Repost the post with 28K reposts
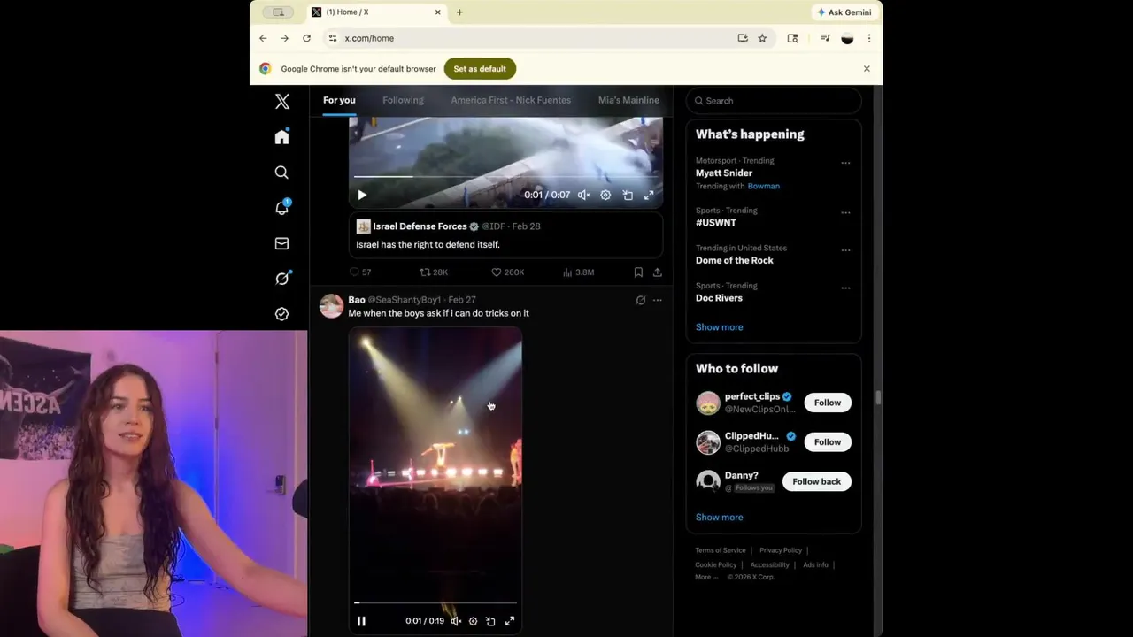 click(x=434, y=272)
